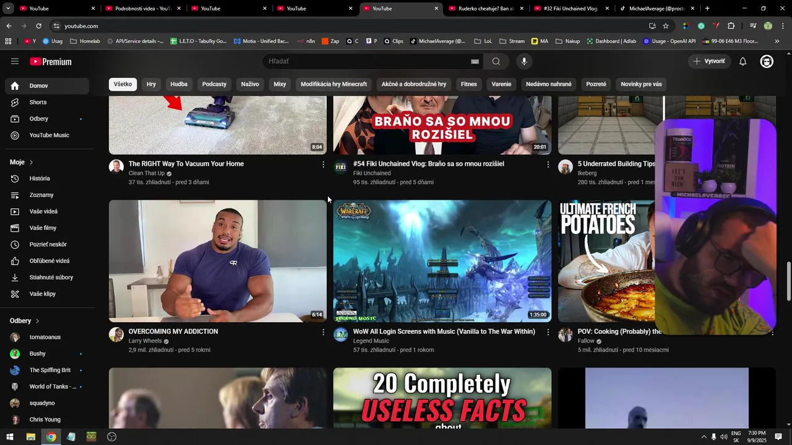Go to Domov home in sidebar

pos(47,86)
